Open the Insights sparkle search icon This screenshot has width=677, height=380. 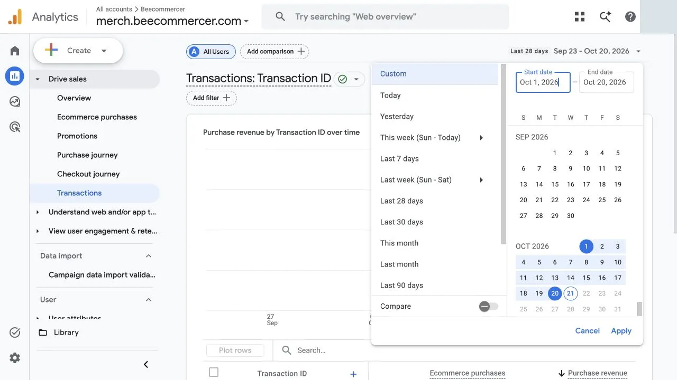605,16
